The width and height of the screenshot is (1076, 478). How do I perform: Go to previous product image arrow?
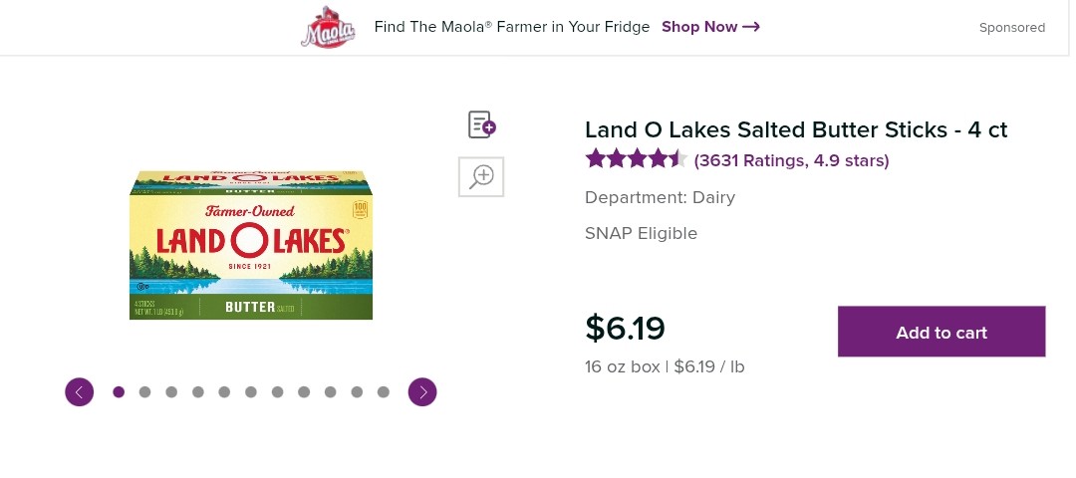pyautogui.click(x=80, y=392)
